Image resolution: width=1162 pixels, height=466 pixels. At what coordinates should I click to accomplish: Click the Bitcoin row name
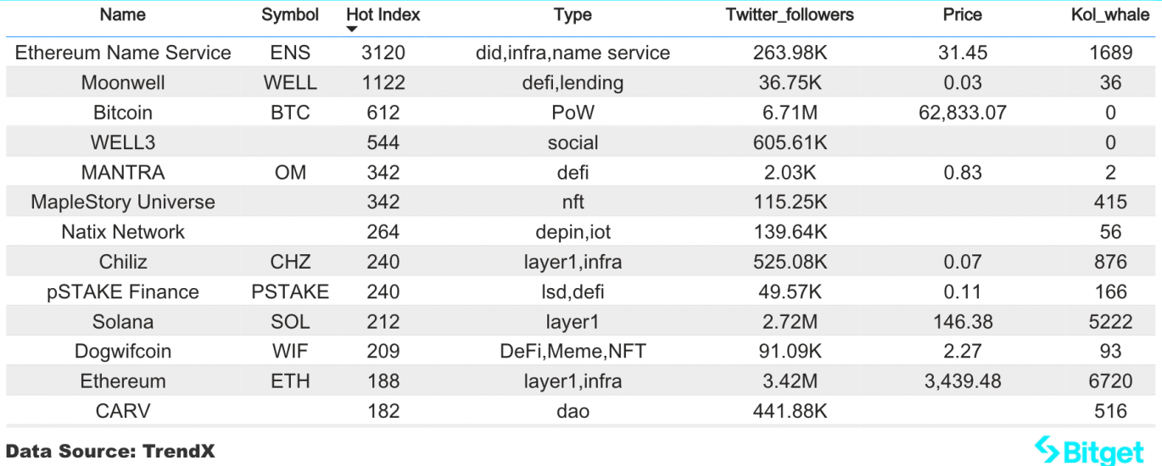pos(123,113)
